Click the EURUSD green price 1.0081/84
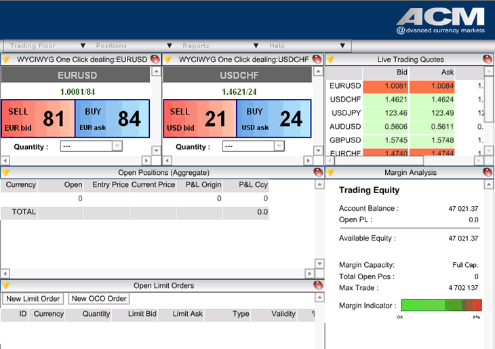 77,92
